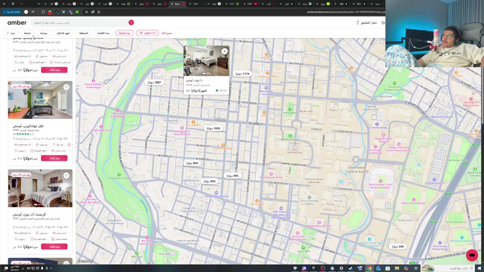Image resolution: width=484 pixels, height=272 pixels.
Task: Click view-property button for the 834 listing
Action: [54, 247]
